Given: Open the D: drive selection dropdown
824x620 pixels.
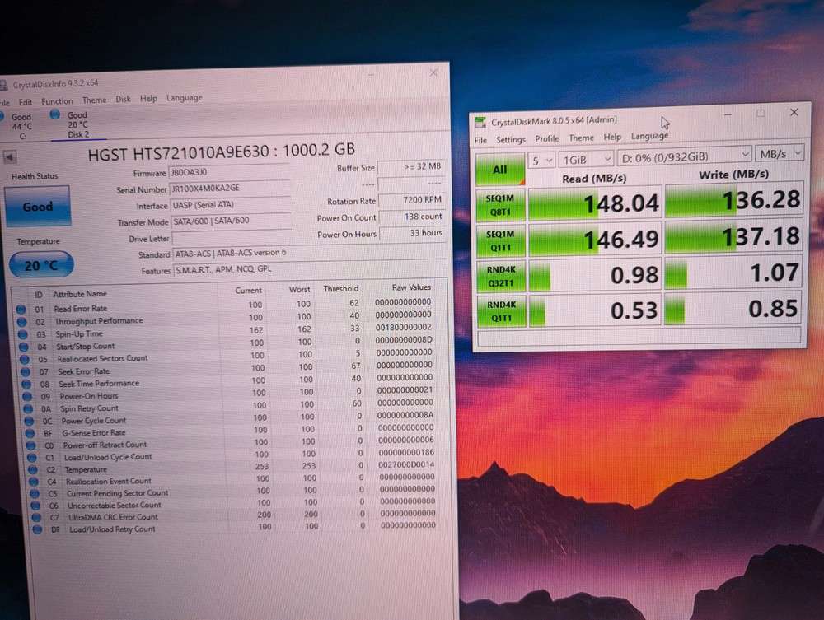Looking at the screenshot, I should click(684, 156).
